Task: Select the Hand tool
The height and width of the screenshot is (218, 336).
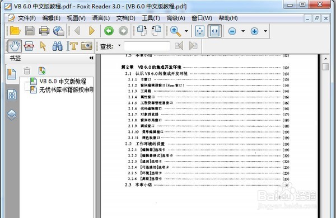Action: (15, 46)
